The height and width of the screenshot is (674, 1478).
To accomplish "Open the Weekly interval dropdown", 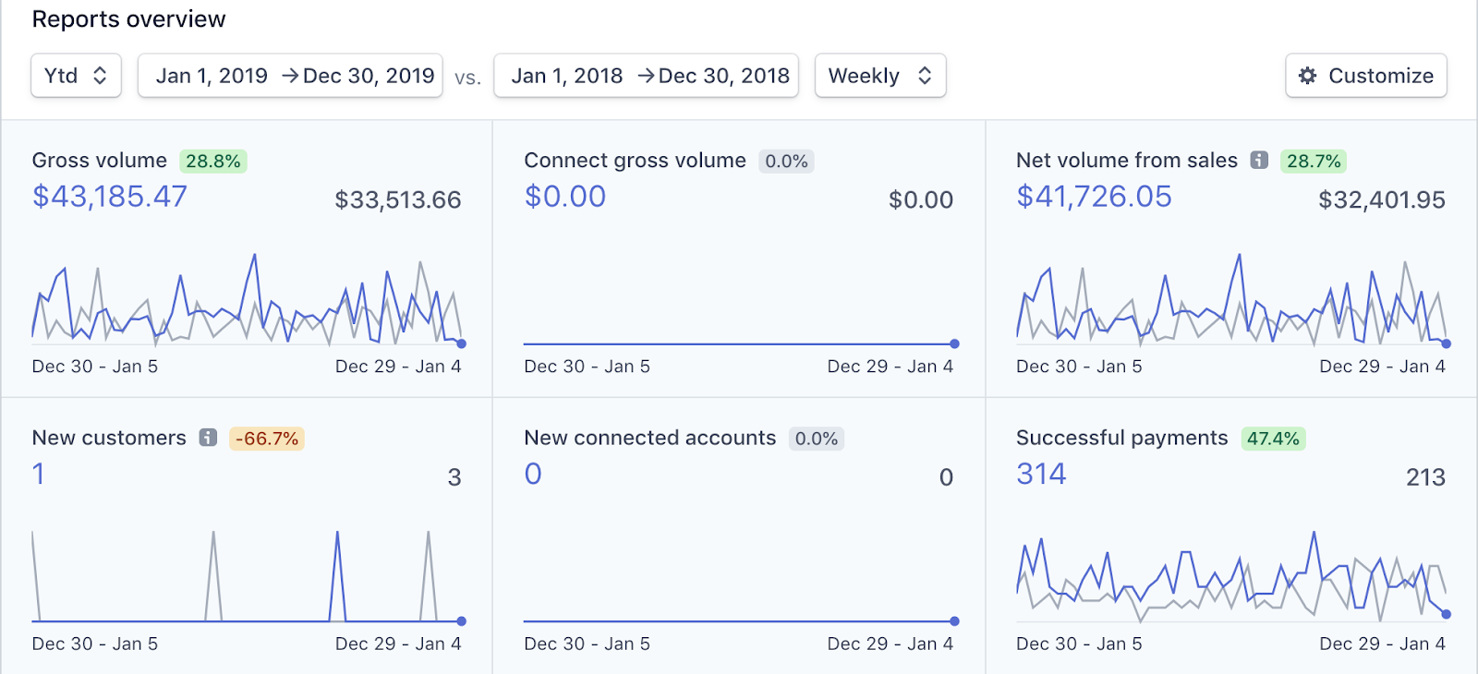I will coord(880,76).
